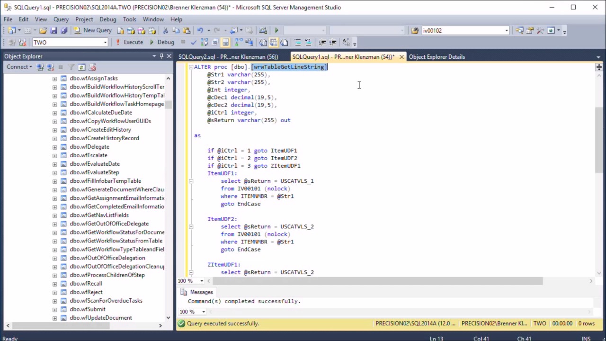Click the Display Estimated Execution Plan icon
The height and width of the screenshot is (341, 606).
point(204,42)
